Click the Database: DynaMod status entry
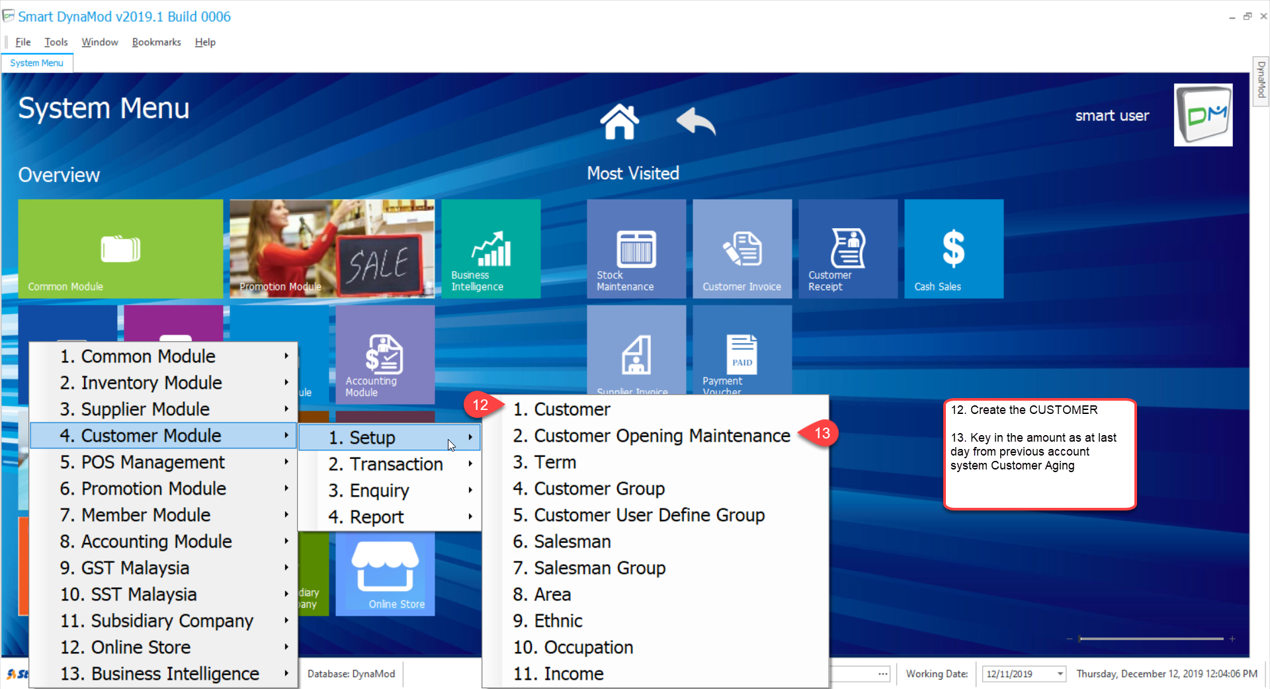 (351, 674)
